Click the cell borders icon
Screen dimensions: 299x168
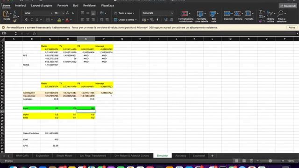48,20
